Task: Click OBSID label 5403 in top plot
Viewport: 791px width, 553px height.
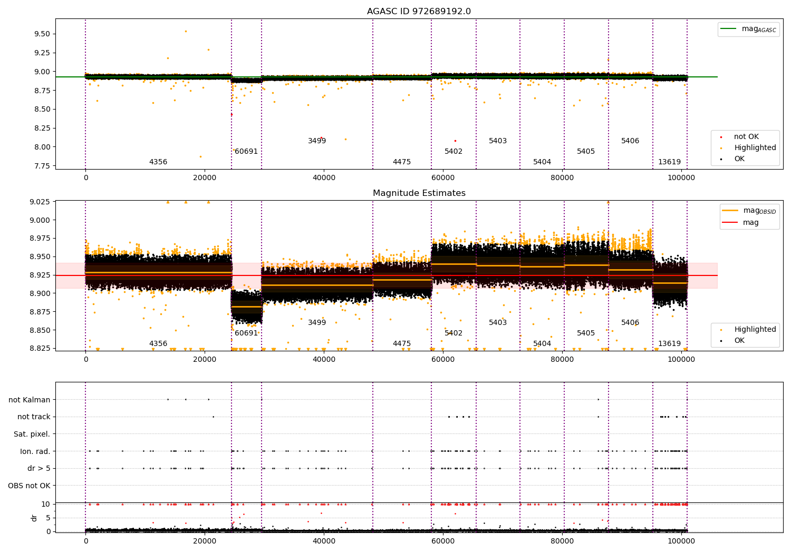Action: (498, 141)
